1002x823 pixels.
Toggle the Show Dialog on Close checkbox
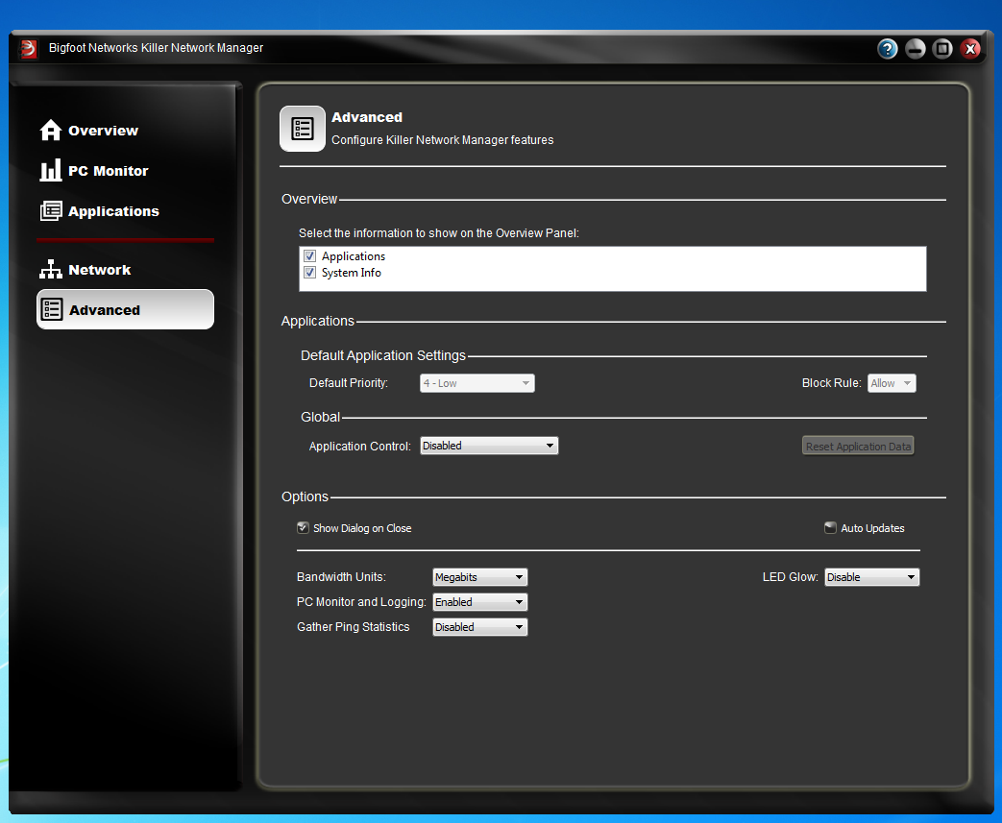(303, 528)
